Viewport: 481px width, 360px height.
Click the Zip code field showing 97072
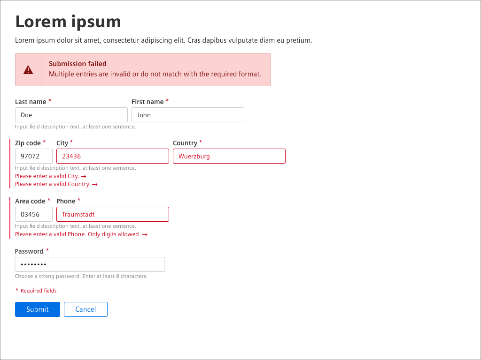(x=33, y=156)
